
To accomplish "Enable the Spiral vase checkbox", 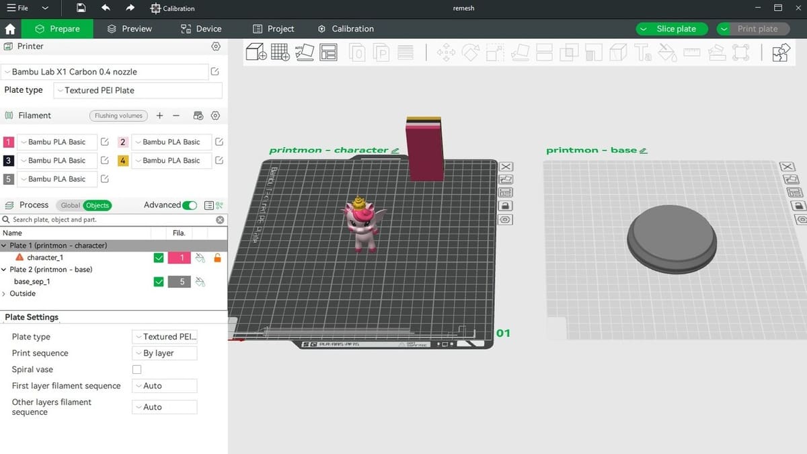I will point(137,369).
